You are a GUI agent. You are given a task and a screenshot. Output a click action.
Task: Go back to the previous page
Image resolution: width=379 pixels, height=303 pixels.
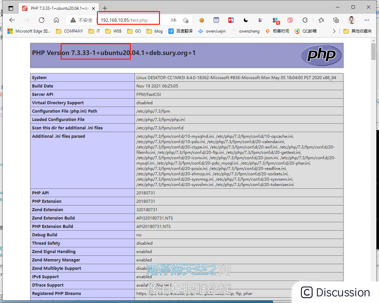point(12,20)
